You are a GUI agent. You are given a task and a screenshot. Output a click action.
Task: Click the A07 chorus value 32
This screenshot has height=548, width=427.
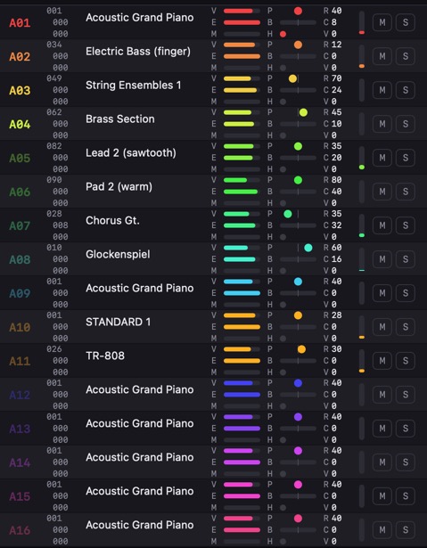(x=336, y=225)
